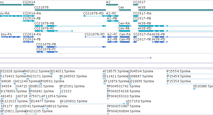The height and width of the screenshot is (115, 213).
Task: Select the SD08522.5prime EST label
Action: [41, 86]
